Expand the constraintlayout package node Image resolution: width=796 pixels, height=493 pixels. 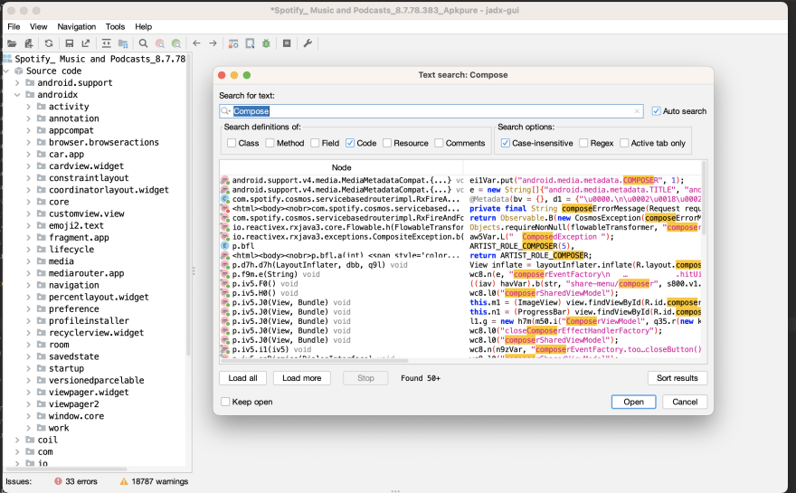tap(28, 178)
